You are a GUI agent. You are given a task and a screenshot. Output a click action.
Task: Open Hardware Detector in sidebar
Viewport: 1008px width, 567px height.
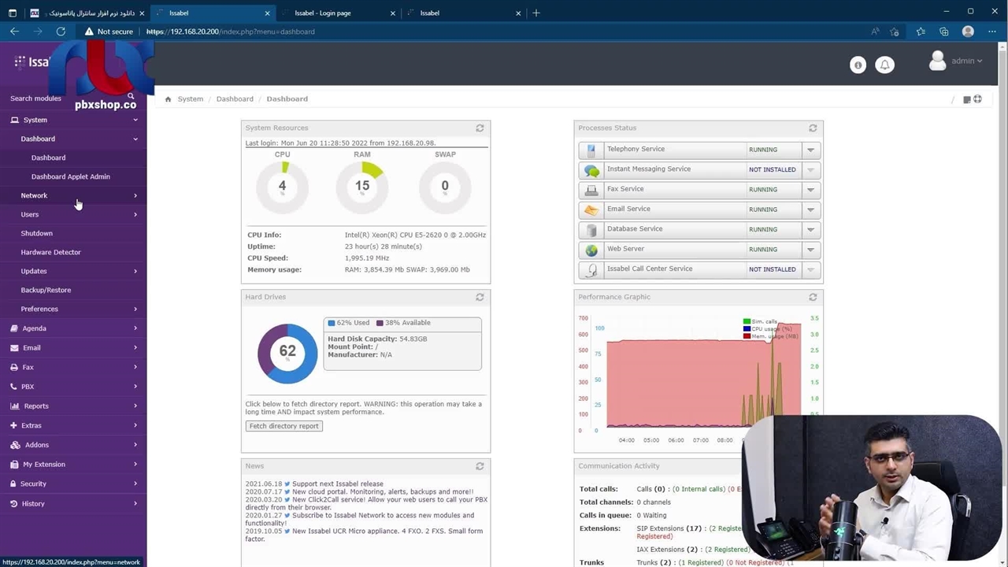50,252
